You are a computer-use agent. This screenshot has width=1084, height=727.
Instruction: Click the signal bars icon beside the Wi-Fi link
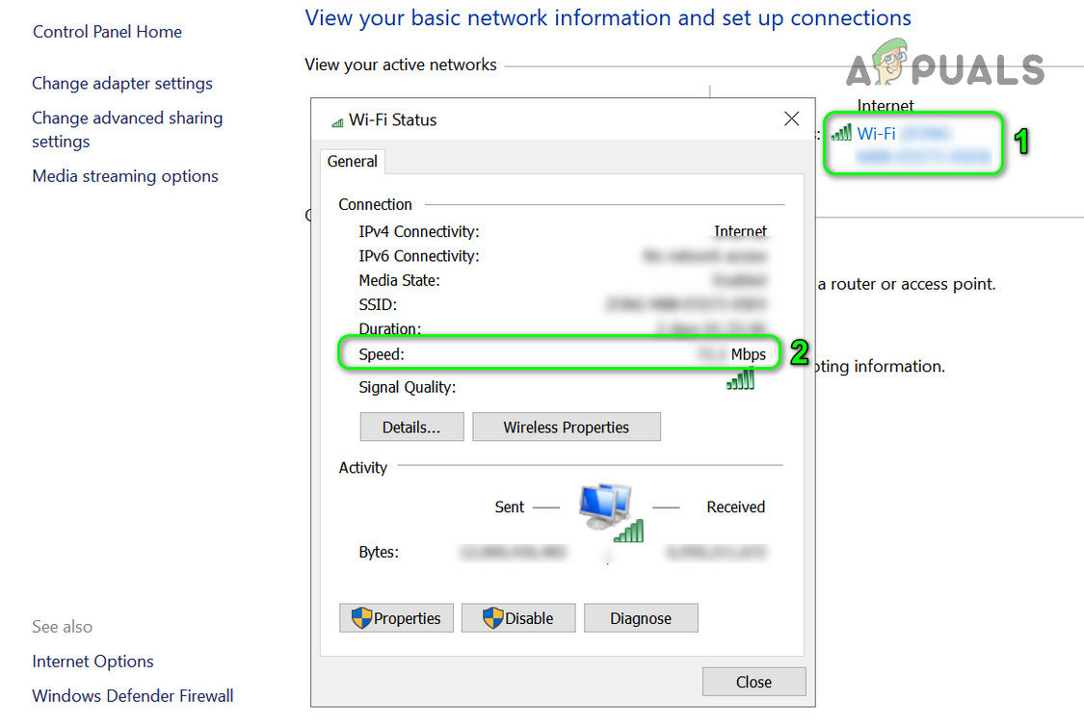pos(841,133)
